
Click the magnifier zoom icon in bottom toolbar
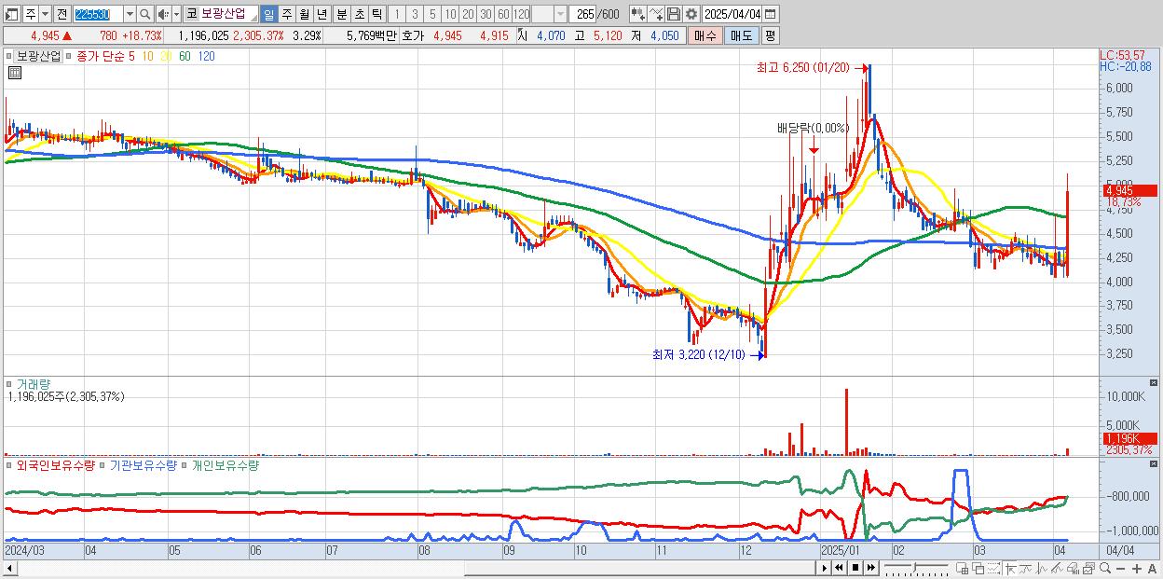[x=1105, y=568]
